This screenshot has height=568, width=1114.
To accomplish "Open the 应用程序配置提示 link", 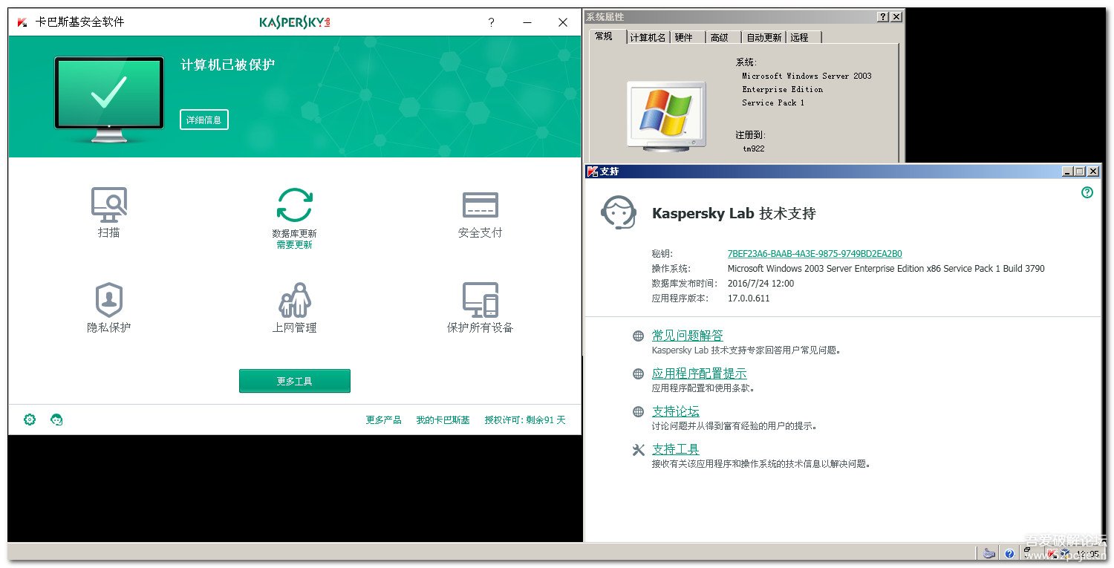I will pyautogui.click(x=700, y=373).
